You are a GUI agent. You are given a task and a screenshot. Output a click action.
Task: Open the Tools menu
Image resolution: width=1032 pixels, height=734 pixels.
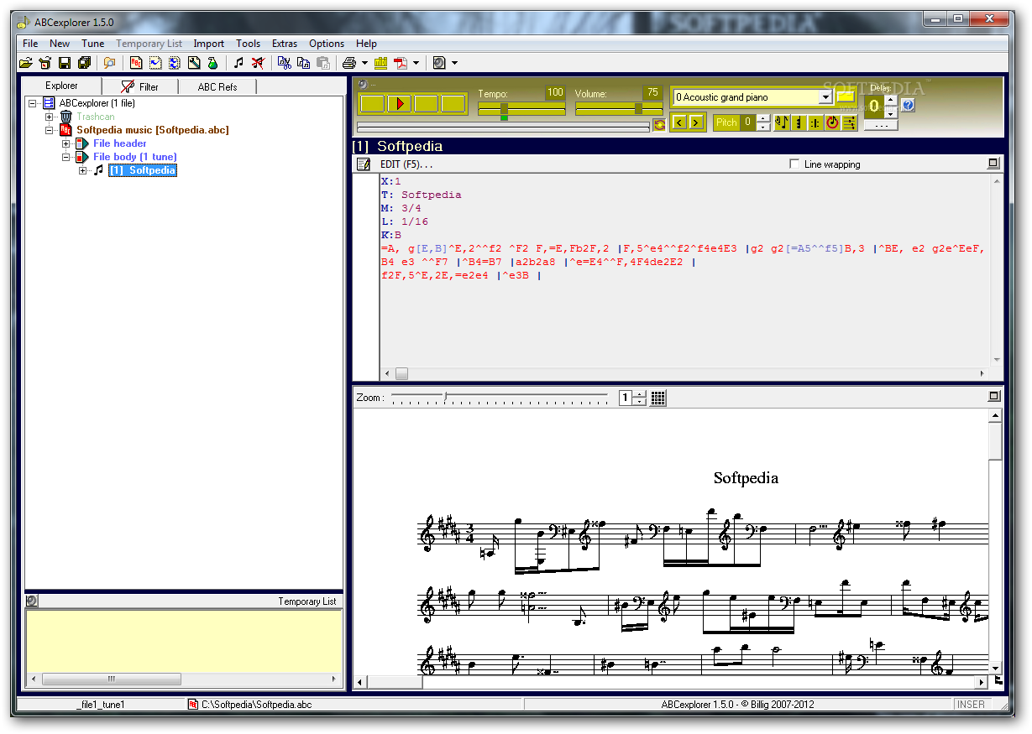(x=248, y=44)
